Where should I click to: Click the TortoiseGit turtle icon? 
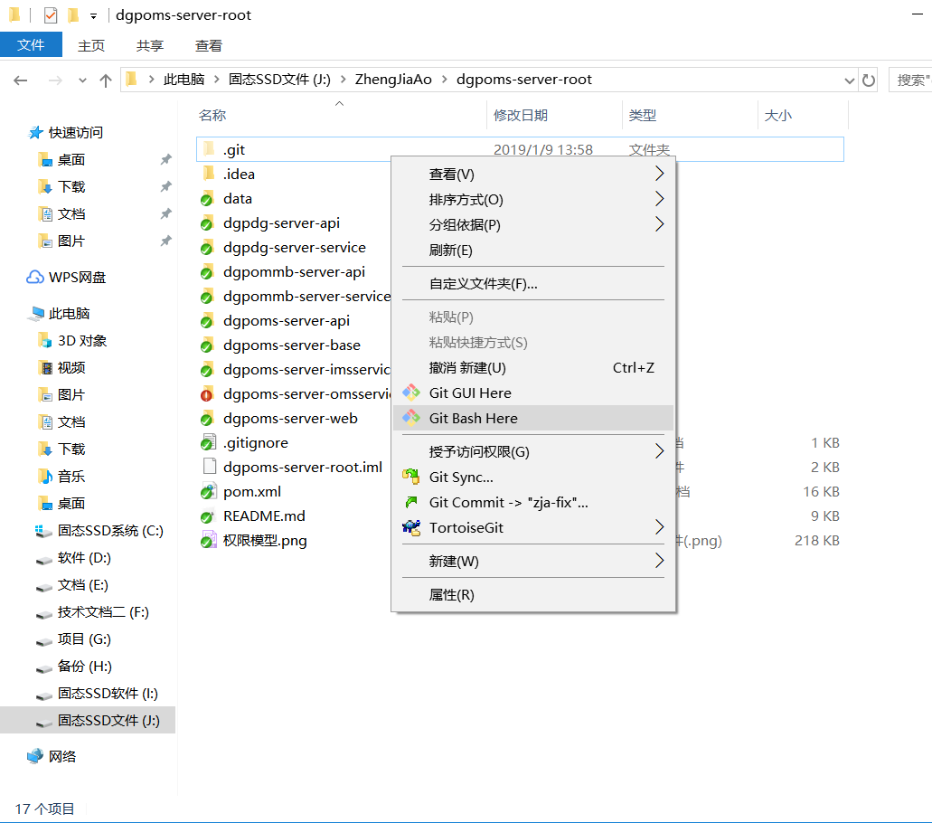click(x=410, y=526)
